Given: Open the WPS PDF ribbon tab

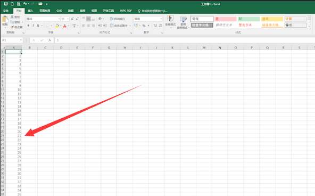Looking at the screenshot, I should pyautogui.click(x=126, y=11).
